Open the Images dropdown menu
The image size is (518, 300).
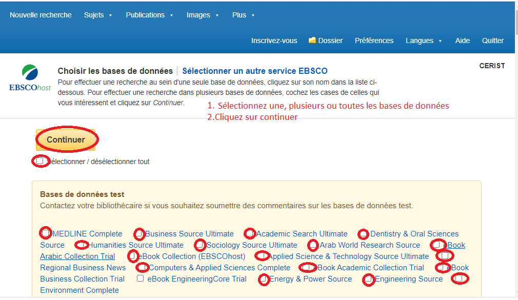coord(203,15)
